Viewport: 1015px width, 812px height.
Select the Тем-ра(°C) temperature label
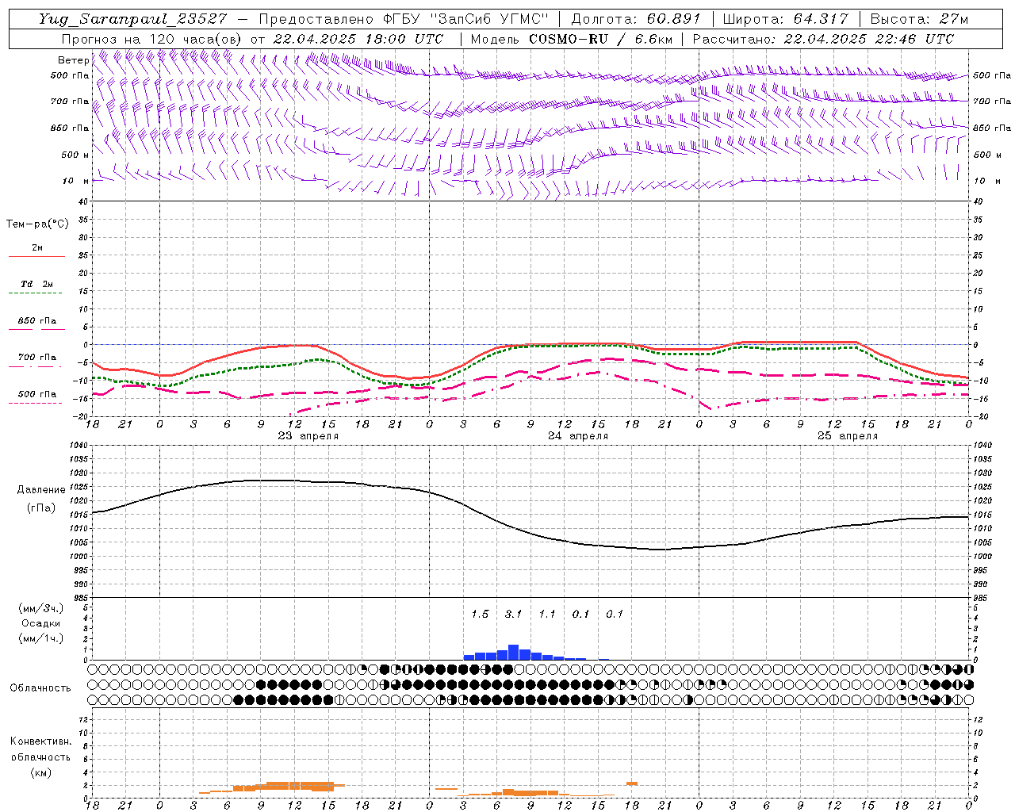click(37, 224)
